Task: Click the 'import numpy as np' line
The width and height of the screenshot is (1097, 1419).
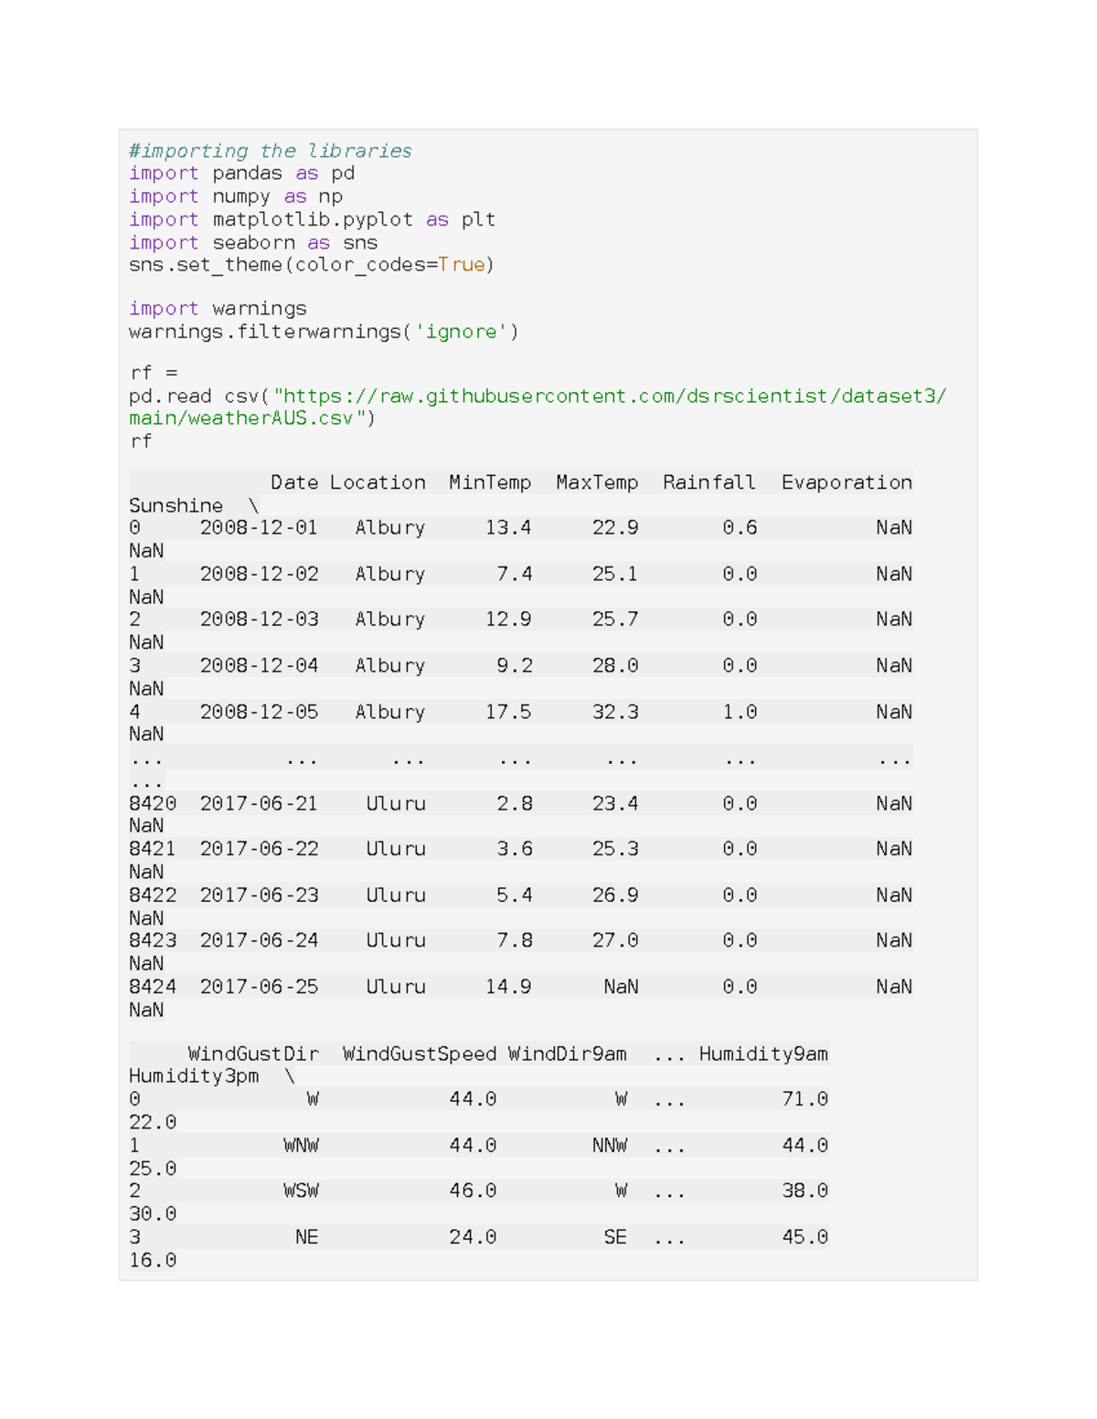Action: coord(236,196)
